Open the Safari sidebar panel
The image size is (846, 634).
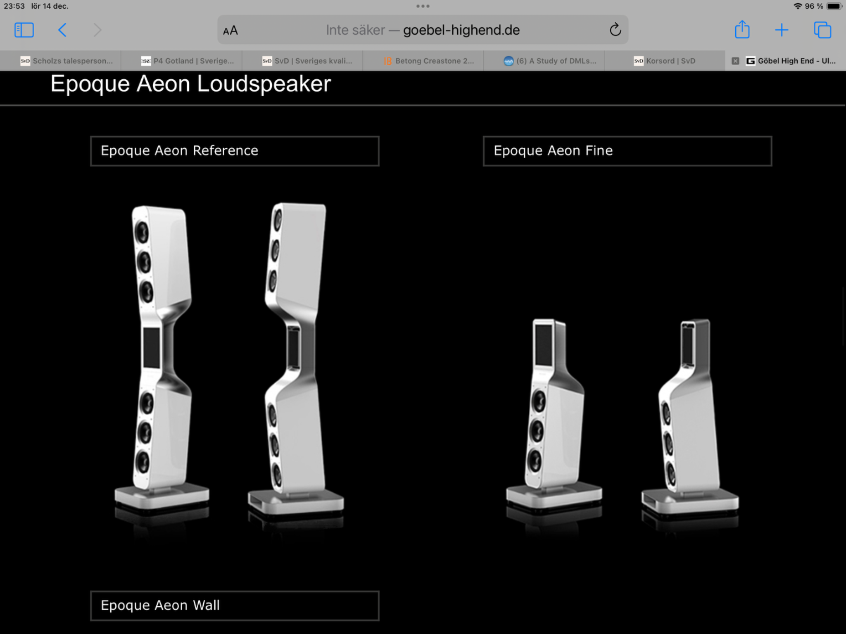coord(24,30)
